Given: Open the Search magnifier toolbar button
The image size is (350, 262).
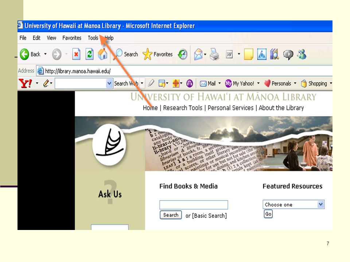Looking at the screenshot, I should (127, 54).
